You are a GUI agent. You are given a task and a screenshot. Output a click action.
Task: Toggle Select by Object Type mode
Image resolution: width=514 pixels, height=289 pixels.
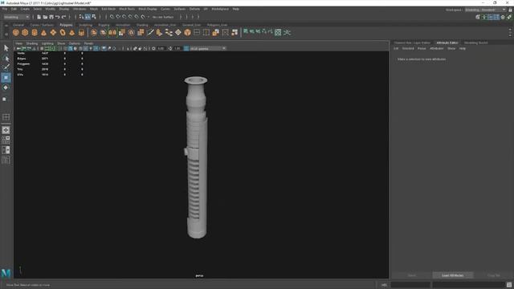pos(88,17)
